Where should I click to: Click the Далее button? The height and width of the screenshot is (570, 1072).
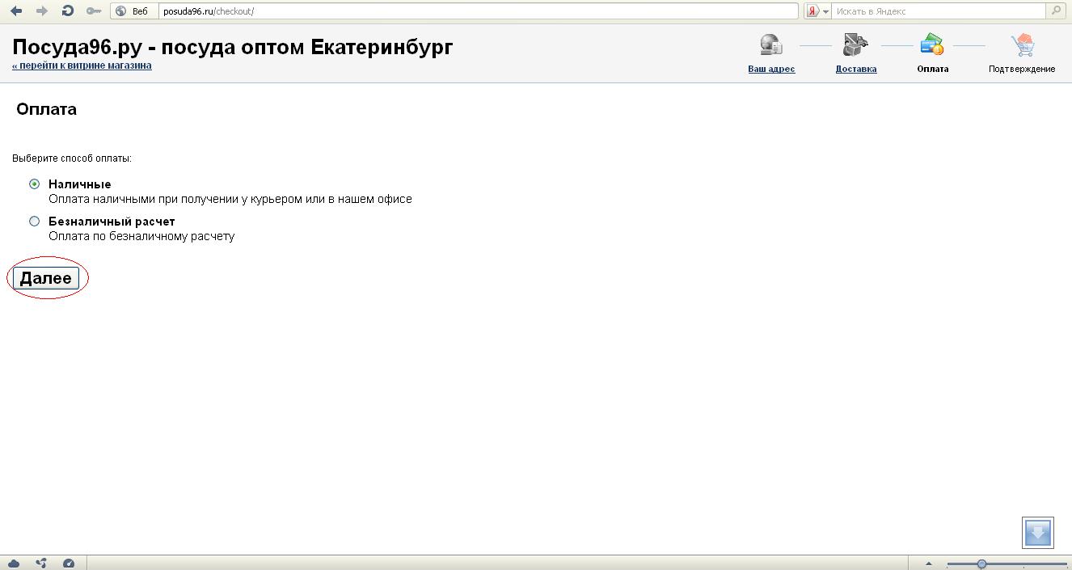46,278
